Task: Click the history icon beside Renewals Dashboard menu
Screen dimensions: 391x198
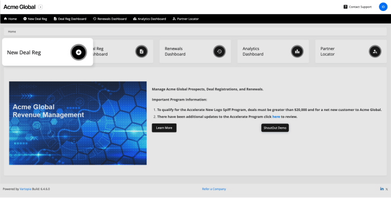Action: pyautogui.click(x=94, y=19)
